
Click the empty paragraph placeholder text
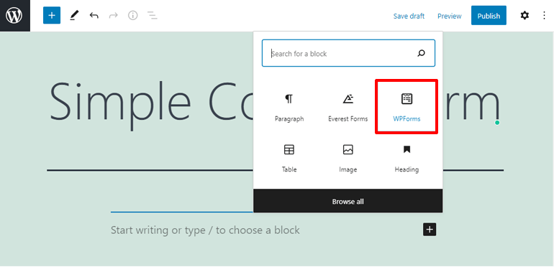[205, 230]
